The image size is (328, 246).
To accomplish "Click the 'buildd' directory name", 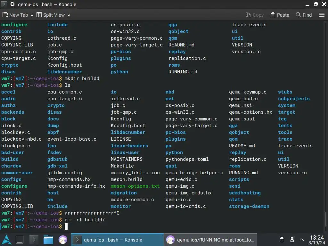I will [x=10, y=159].
